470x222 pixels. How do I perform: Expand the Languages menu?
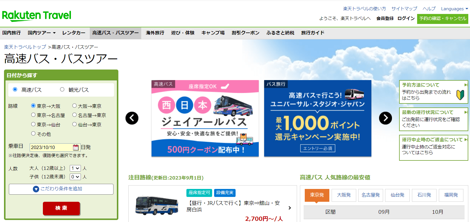tap(454, 9)
